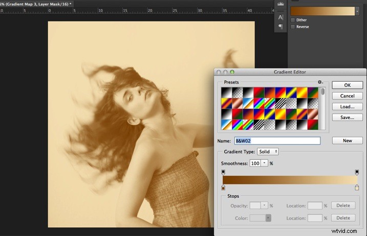The height and width of the screenshot is (236, 367).
Task: Open the Gradient Type Solid dropdown
Action: click(x=268, y=152)
